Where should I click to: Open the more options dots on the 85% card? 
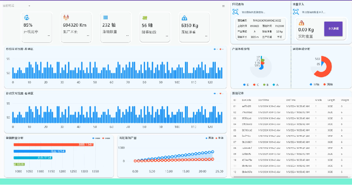(x=48, y=36)
